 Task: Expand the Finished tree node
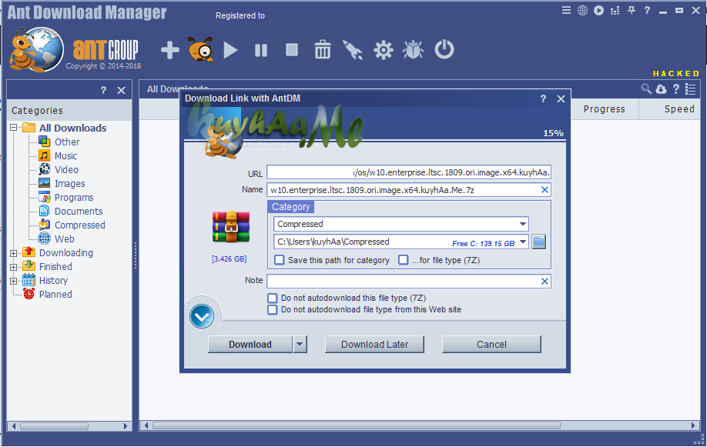click(x=14, y=267)
